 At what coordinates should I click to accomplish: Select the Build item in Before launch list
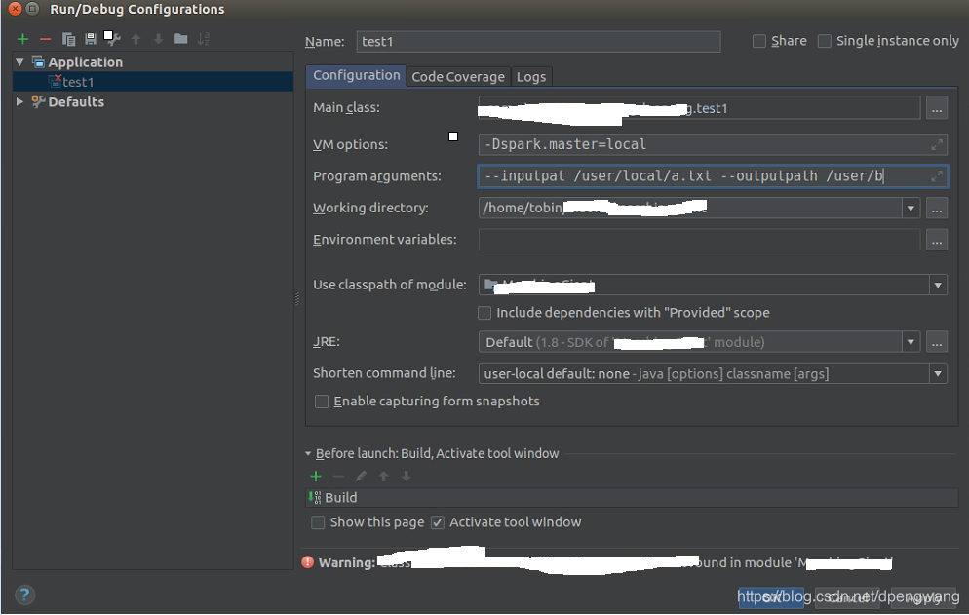tap(633, 498)
